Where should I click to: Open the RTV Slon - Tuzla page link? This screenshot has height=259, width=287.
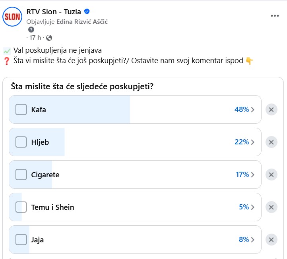54,12
